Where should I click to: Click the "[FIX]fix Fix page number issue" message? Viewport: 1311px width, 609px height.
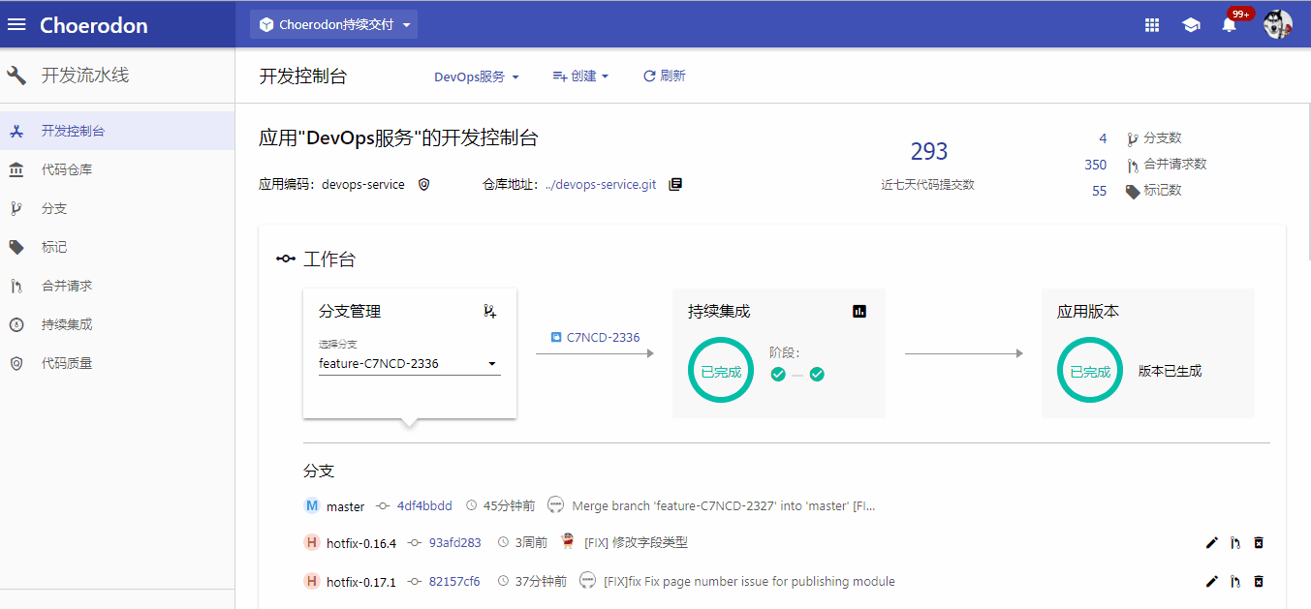[x=749, y=581]
